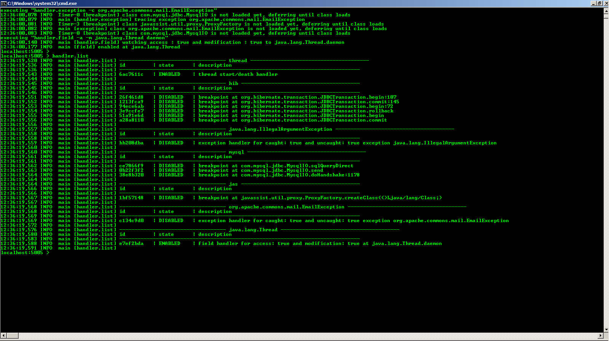Click timestamp 12:36:19.520
The image size is (609, 341).
pos(19,61)
